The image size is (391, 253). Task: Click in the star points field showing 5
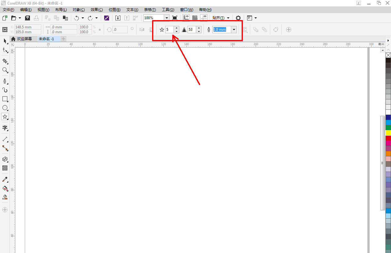[170, 30]
